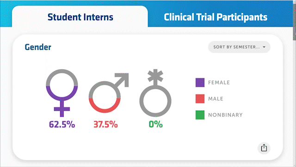Click the male gender symbol icon

pos(109,93)
